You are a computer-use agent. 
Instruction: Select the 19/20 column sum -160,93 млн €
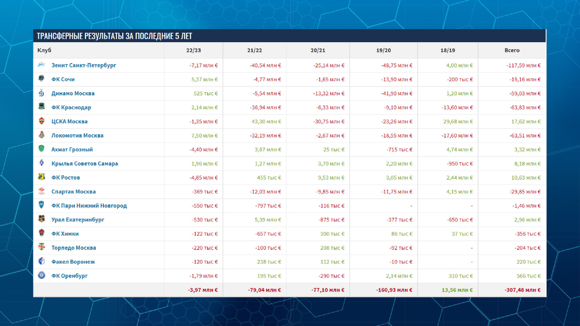coord(394,290)
